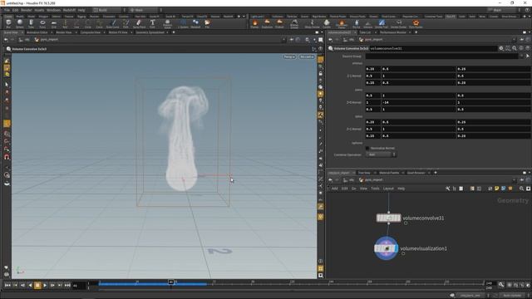
Task: Click the Flames pyro shelf tool
Action: pos(254,24)
